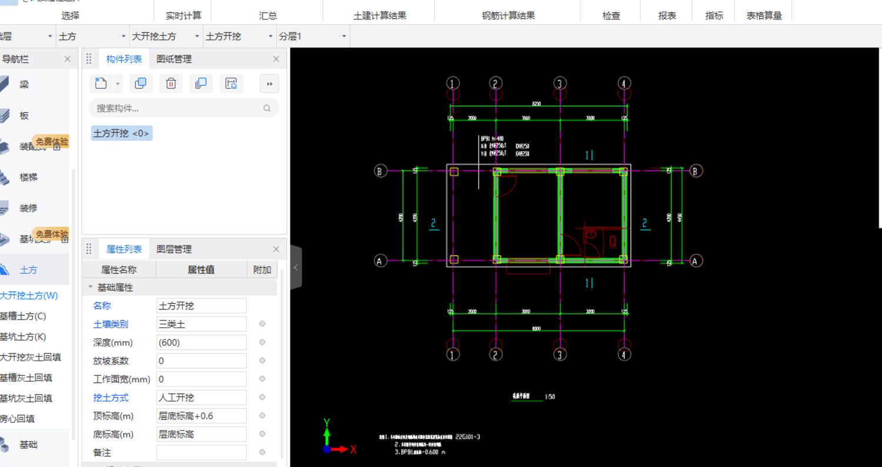Click the 深度 value (600)
The height and width of the screenshot is (467, 882).
[201, 342]
